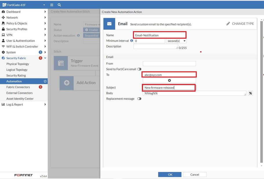The width and height of the screenshot is (264, 179).
Task: Click the Body text area
Action: tap(194, 93)
